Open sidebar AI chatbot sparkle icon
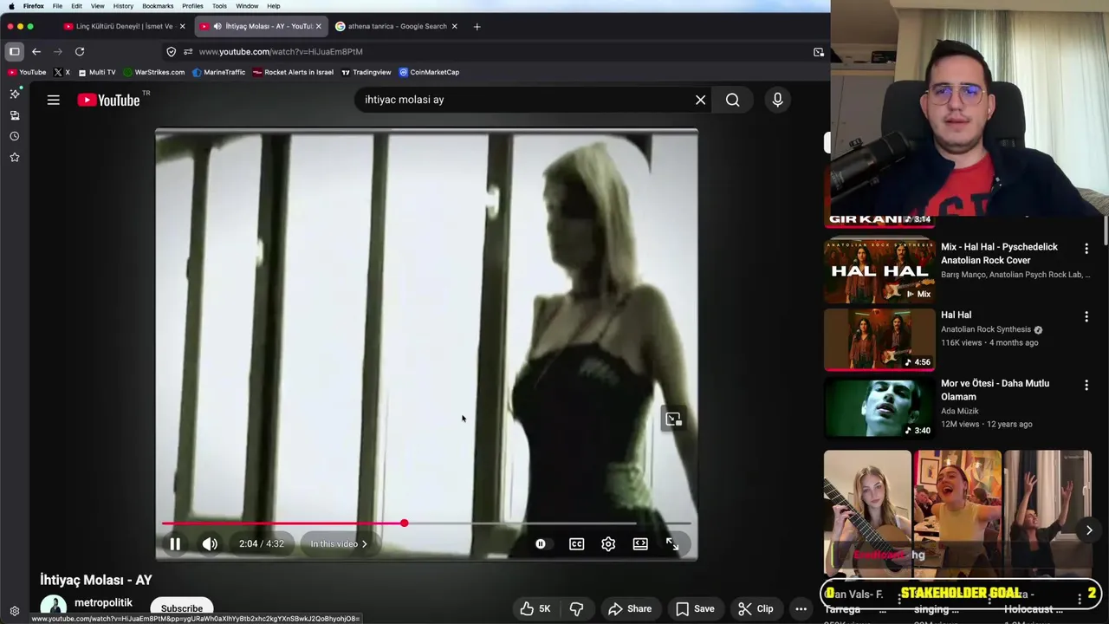1109x624 pixels. [x=14, y=94]
